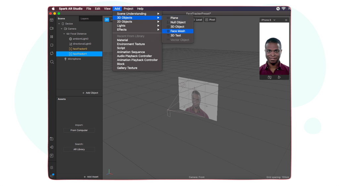This screenshot has height=186, width=339.
Task: Expand the Effects submenu
Action: 137,29
